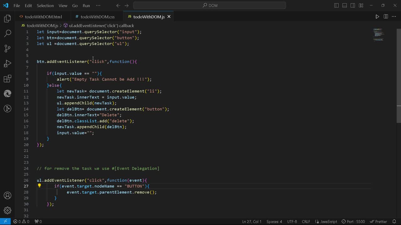Toggle the Secondary Side Bar layout
The width and height of the screenshot is (401, 225).
click(x=353, y=6)
